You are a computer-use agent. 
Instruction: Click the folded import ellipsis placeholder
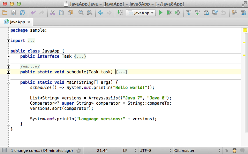coord(31,41)
